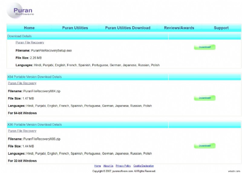242x173 pixels.
Task: Click the File Size 1.44 MB text
Action: [21, 146]
